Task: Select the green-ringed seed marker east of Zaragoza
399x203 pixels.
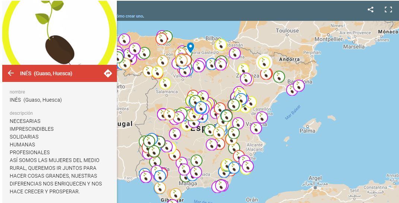Action: 279,77
